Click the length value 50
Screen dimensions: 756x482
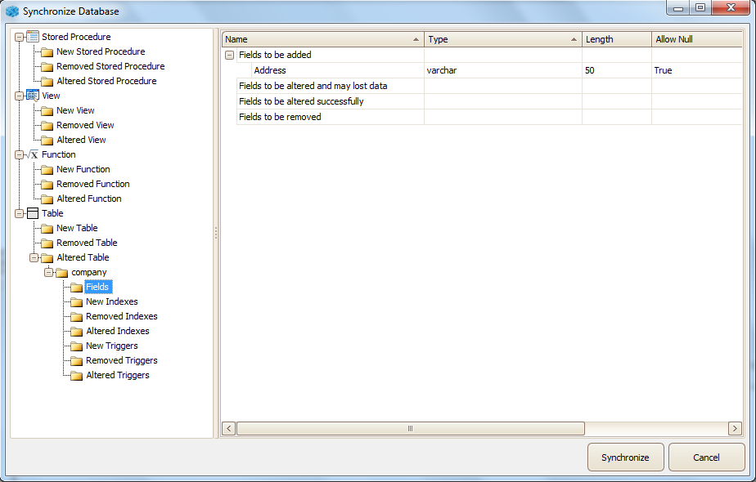click(617, 70)
